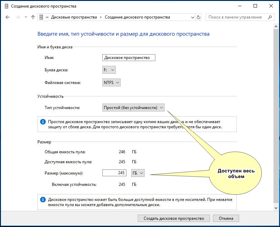Open the recent locations chevron

point(26,17)
